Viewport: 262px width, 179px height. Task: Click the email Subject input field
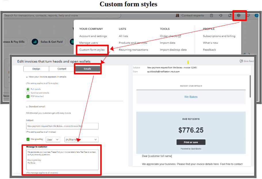62,126
